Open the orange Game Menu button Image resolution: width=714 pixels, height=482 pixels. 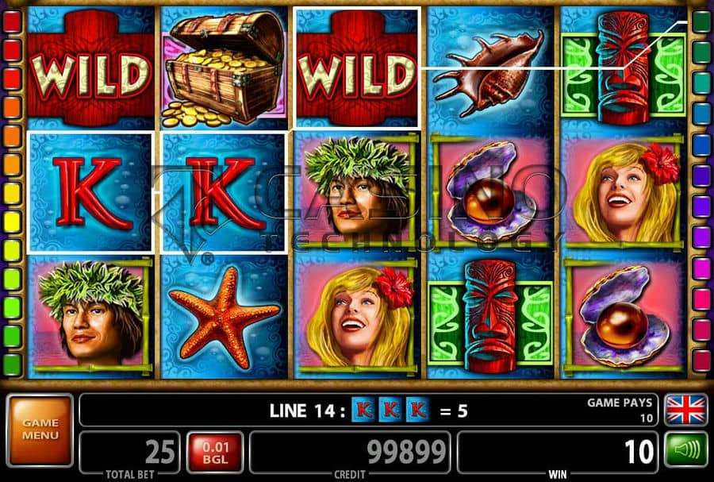[x=40, y=430]
